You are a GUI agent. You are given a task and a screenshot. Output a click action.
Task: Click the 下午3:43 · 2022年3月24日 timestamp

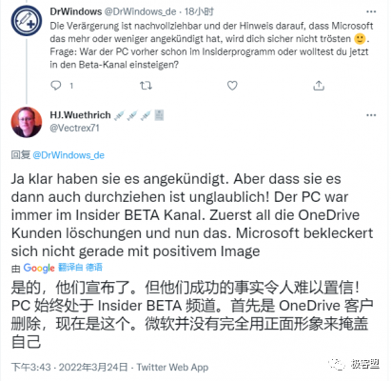click(x=69, y=368)
